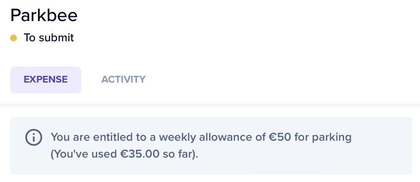The width and height of the screenshot is (420, 182).
Task: Click the yellow status dot indicator
Action: coord(13,38)
